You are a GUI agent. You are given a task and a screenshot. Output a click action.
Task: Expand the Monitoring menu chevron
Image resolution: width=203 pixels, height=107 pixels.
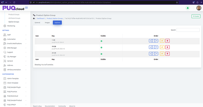(26, 26)
